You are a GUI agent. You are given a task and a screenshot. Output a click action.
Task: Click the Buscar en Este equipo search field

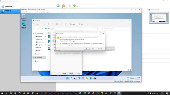[115, 29]
